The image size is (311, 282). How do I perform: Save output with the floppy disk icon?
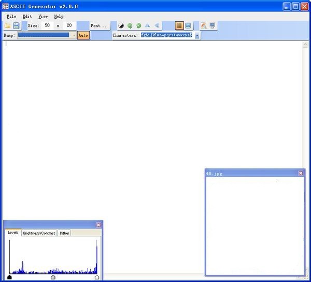(16, 25)
